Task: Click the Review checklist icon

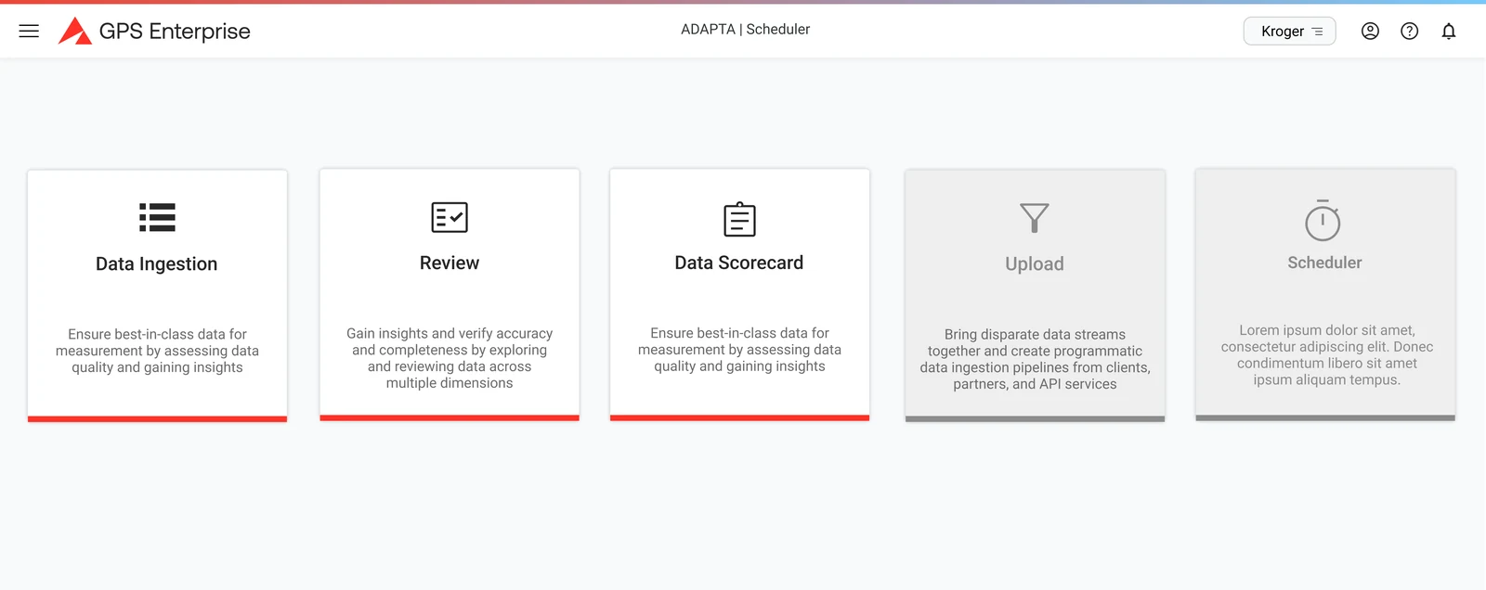Action: coord(450,217)
